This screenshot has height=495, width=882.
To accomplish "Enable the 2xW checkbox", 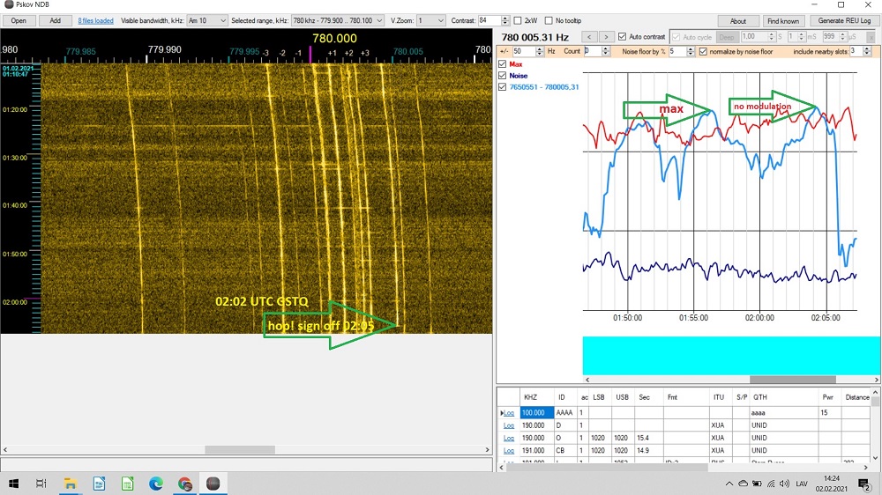I will point(519,20).
